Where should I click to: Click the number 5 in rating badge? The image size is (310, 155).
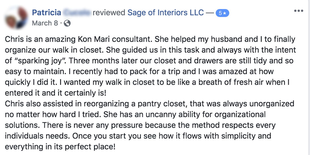point(220,14)
